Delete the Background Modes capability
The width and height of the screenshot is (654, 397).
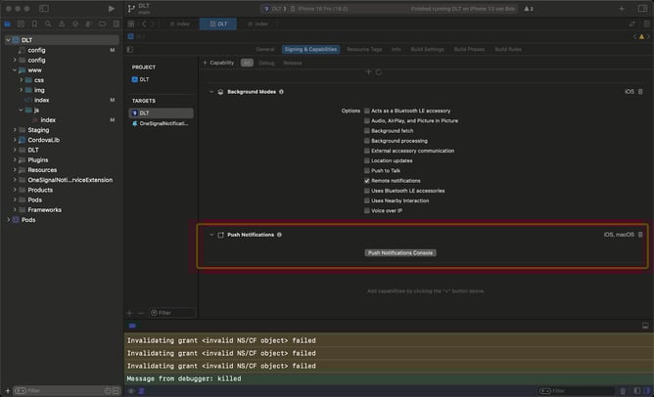640,92
